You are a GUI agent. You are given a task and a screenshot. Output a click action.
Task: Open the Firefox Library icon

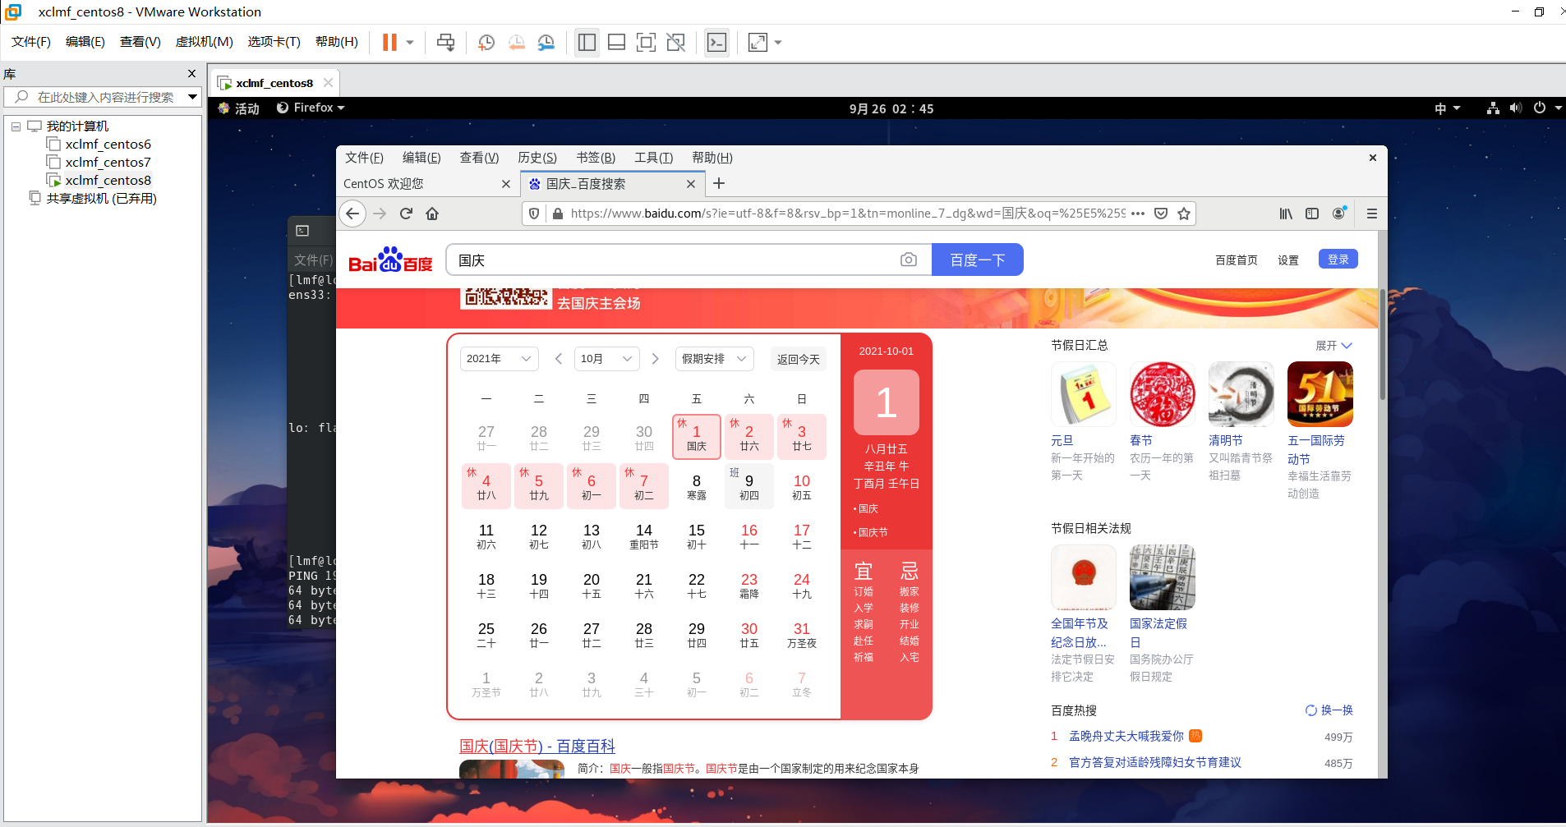[x=1284, y=214]
